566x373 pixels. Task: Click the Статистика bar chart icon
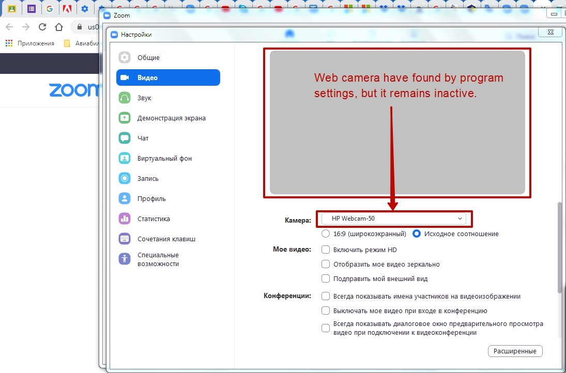[125, 219]
